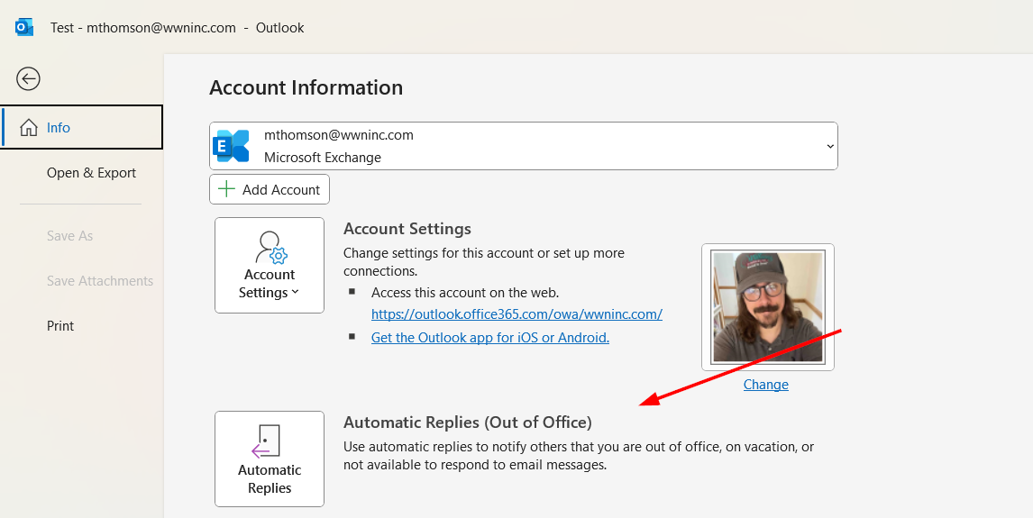Click 'Change settings for this account' description
The image size is (1033, 518).
coord(483,261)
